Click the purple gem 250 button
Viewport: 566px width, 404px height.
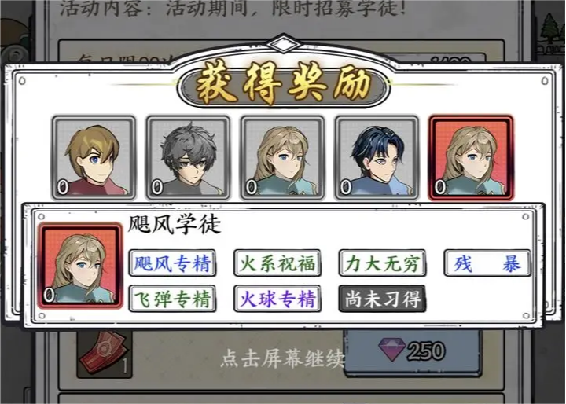pos(413,351)
